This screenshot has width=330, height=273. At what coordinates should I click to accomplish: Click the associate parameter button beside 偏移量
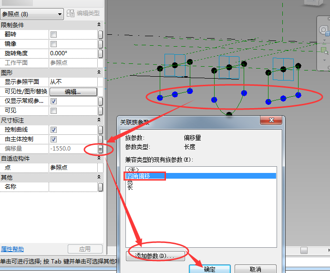point(101,149)
